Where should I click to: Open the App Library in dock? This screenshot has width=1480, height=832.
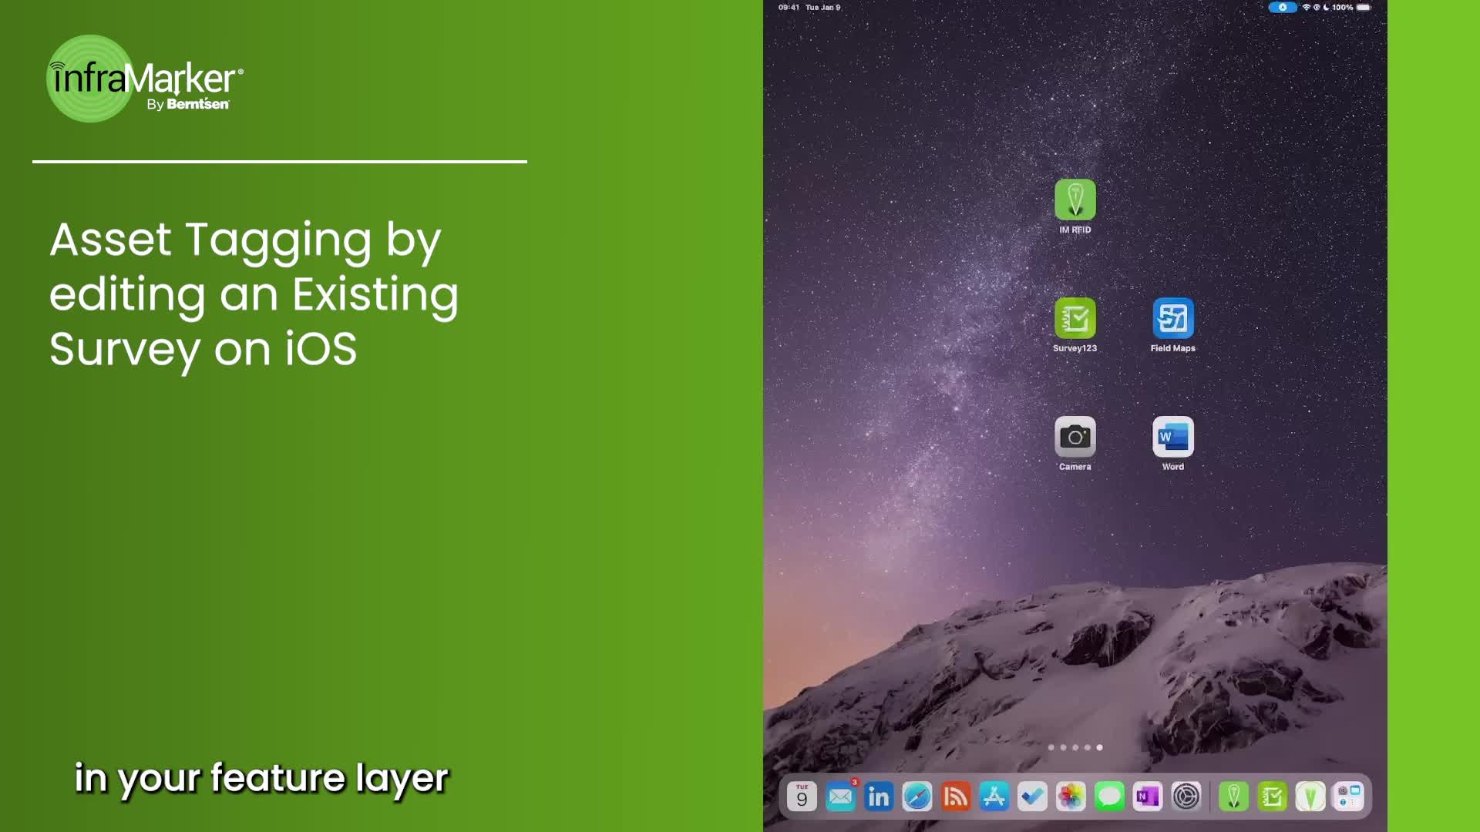[x=1348, y=797]
